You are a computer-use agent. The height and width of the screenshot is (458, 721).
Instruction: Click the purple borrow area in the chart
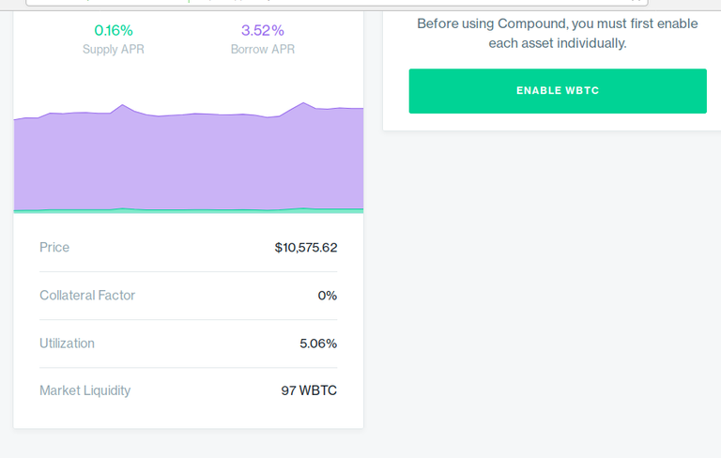188,160
